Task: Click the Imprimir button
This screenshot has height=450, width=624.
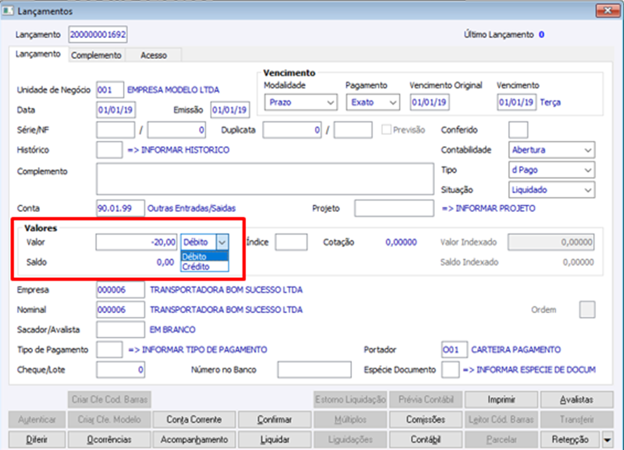Action: [x=502, y=399]
